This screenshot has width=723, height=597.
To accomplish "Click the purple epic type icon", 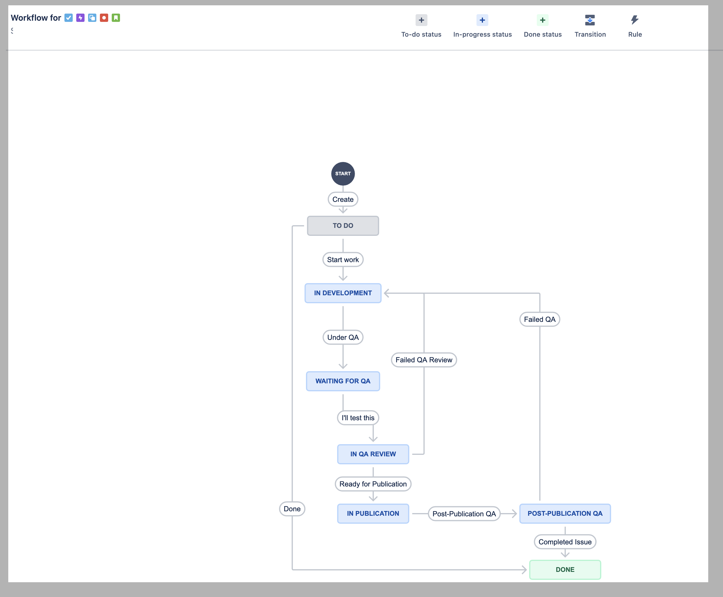I will pyautogui.click(x=80, y=17).
